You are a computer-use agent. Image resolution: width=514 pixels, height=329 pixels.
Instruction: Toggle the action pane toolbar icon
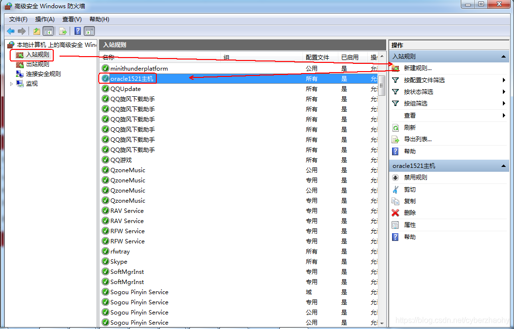(x=89, y=31)
